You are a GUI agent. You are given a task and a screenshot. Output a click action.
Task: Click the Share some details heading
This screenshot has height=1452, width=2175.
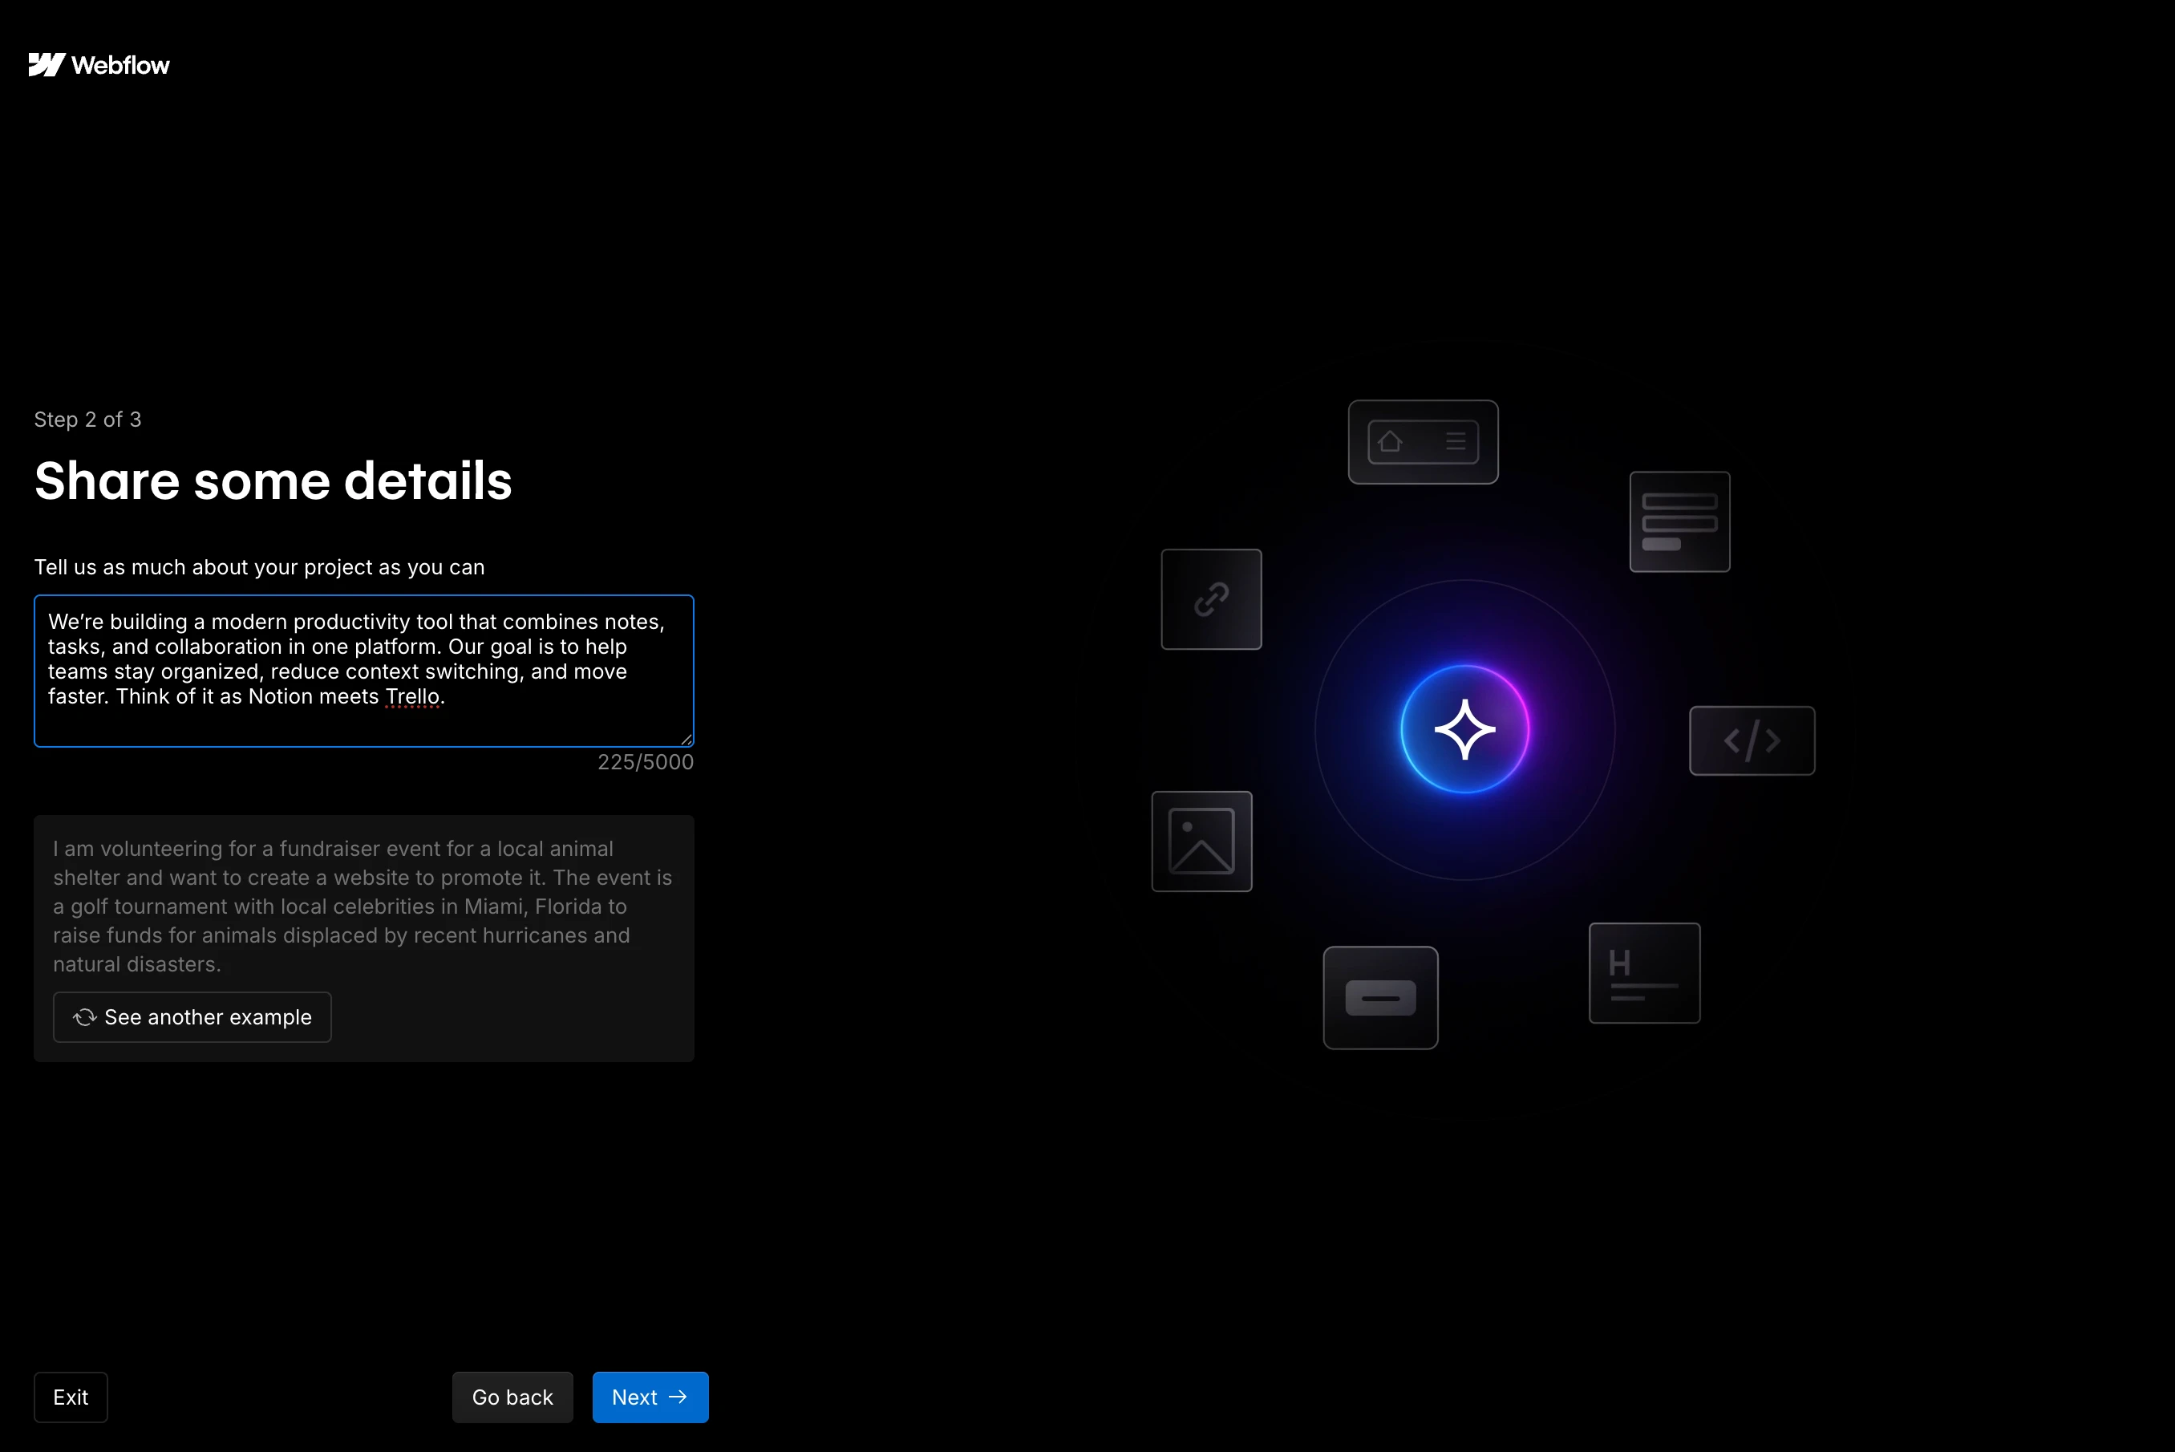[273, 481]
